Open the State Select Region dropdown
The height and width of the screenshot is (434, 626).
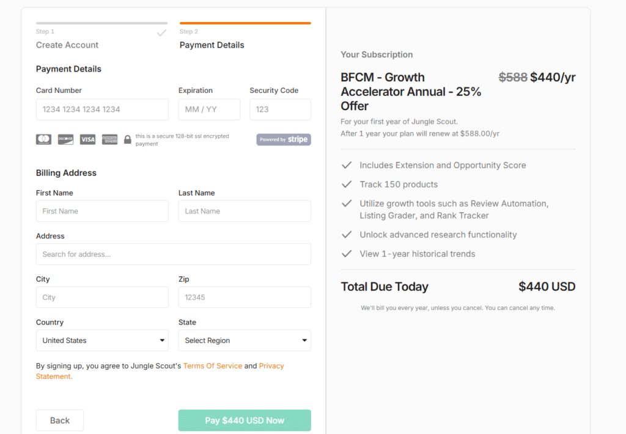tap(244, 340)
